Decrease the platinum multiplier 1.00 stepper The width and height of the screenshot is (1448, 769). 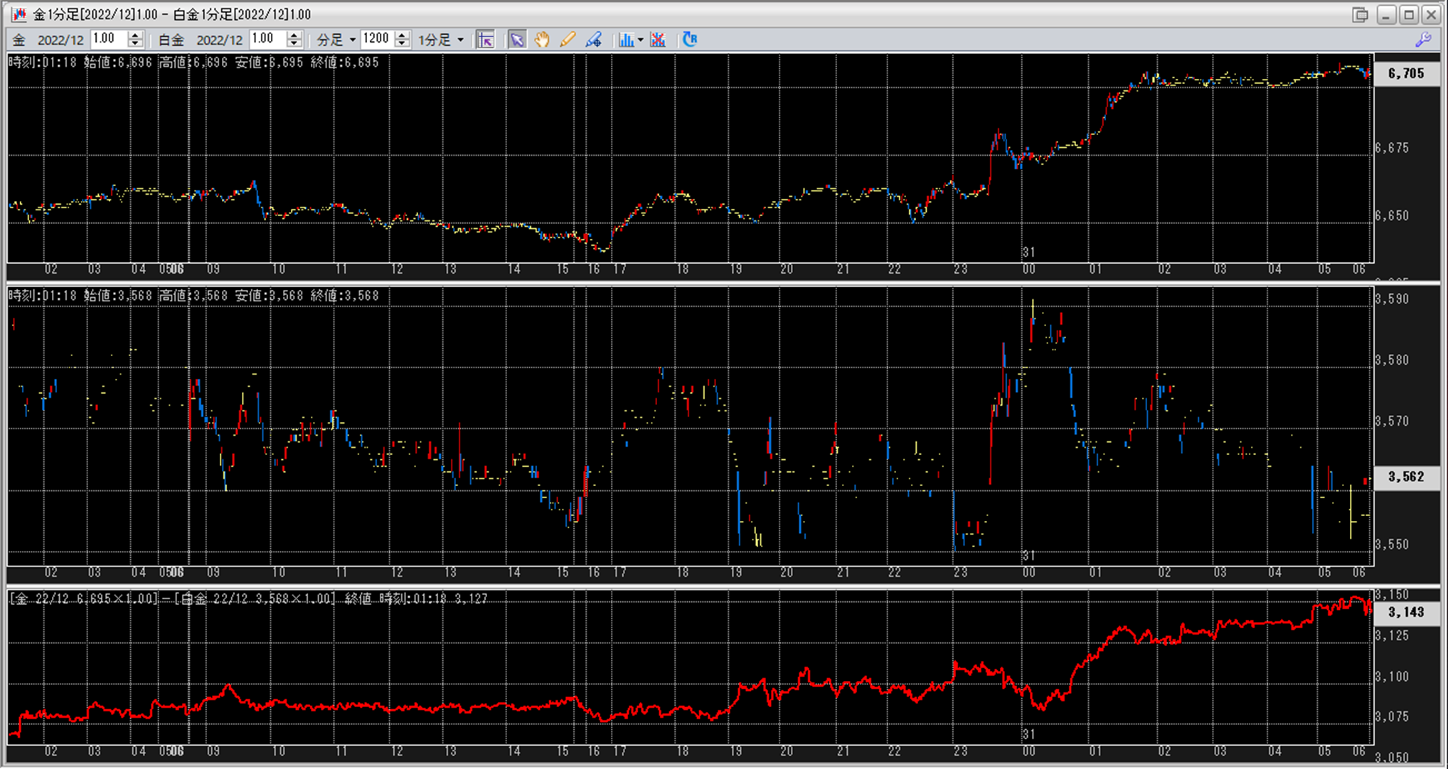coord(294,44)
